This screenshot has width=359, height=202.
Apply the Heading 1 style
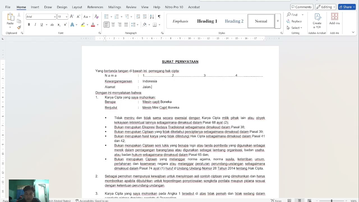207,21
